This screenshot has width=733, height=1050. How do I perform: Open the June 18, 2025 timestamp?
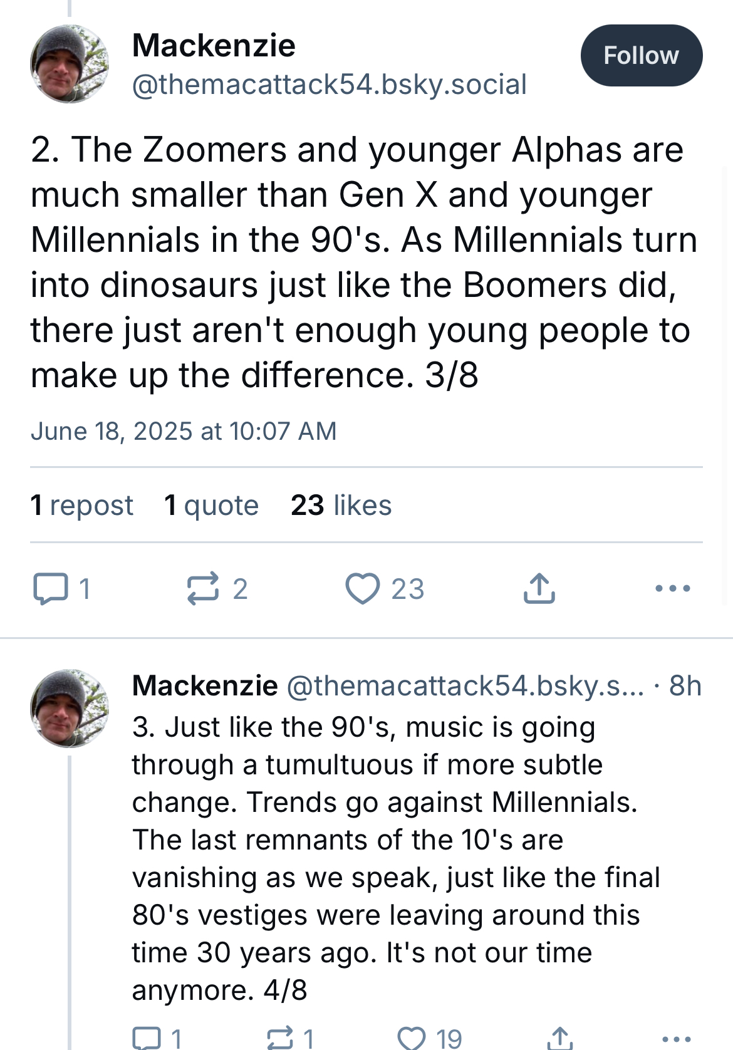(x=184, y=431)
